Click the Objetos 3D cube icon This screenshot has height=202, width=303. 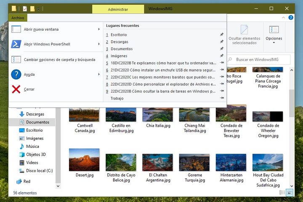(22, 154)
